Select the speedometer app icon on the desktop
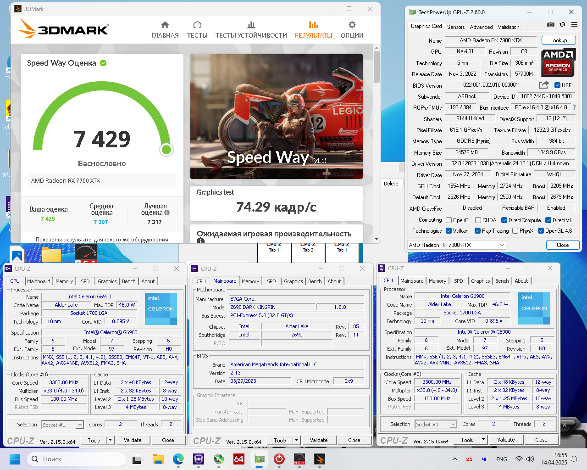 [x=86, y=254]
